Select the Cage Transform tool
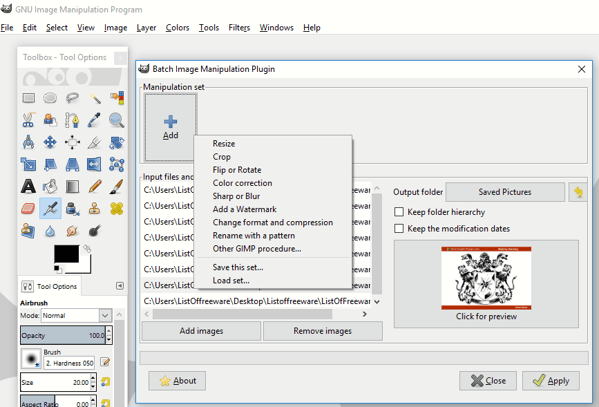This screenshot has height=407, width=599. 117,164
